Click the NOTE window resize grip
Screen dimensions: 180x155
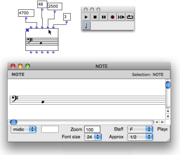pos(169,140)
